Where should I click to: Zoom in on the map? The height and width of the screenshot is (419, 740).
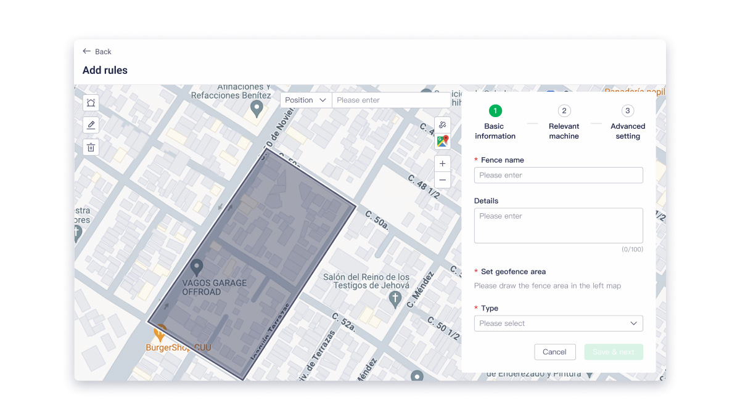tap(442, 164)
